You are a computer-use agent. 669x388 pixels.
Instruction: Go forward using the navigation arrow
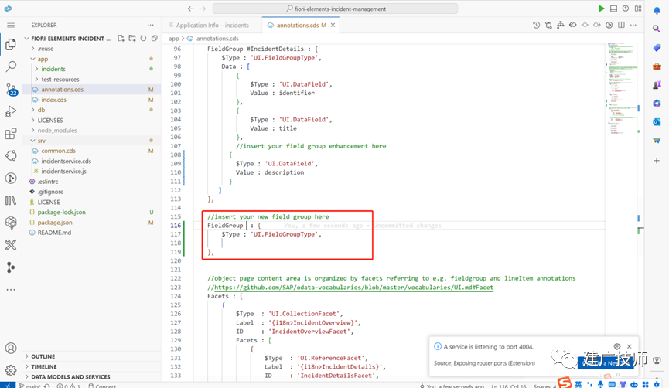pos(203,9)
